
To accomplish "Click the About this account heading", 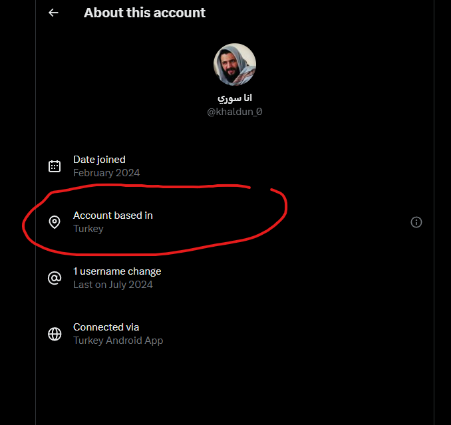I will [144, 13].
